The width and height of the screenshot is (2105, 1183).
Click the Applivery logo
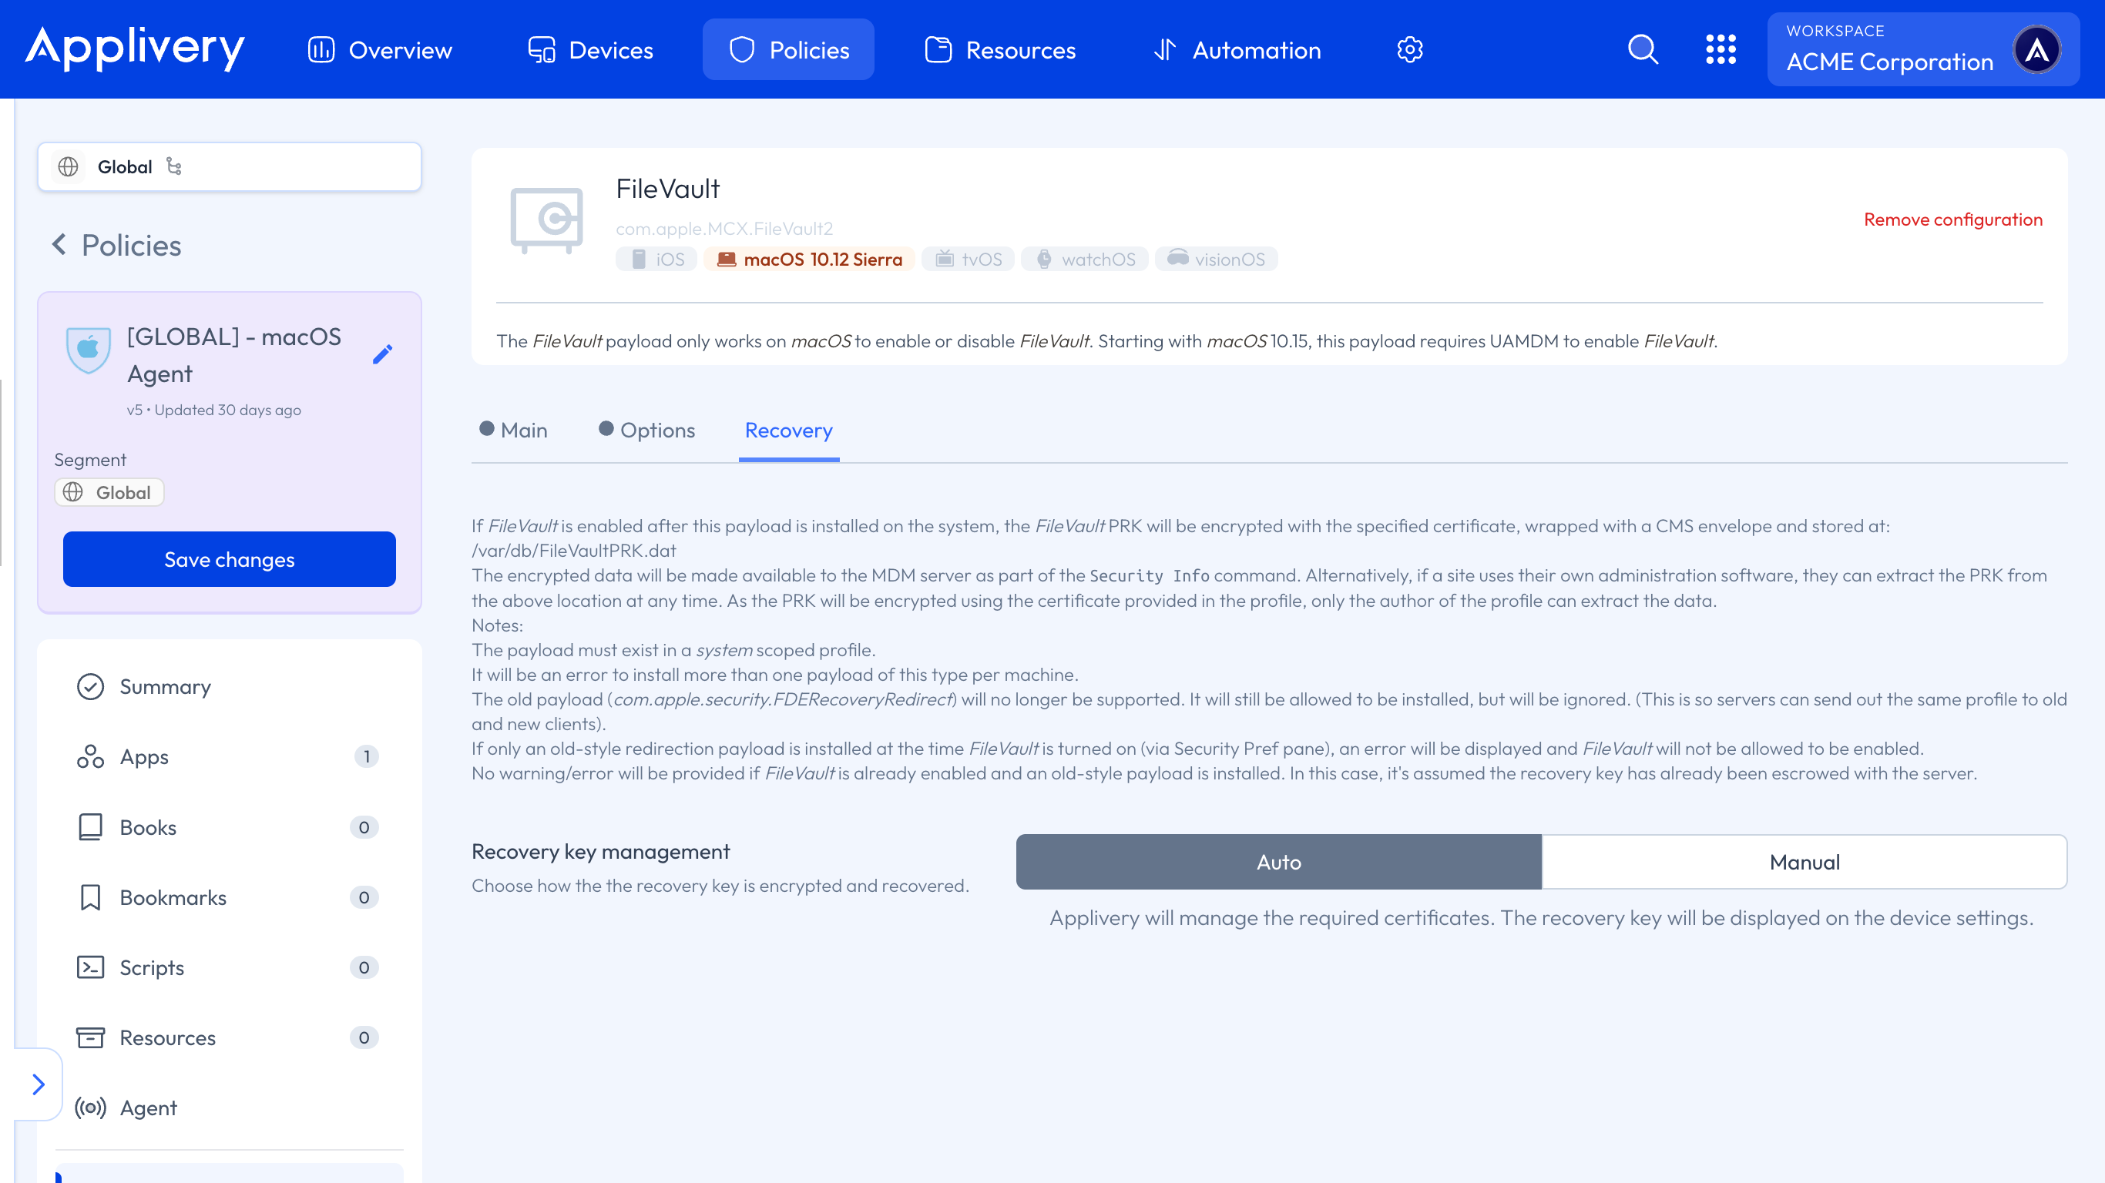(x=135, y=49)
